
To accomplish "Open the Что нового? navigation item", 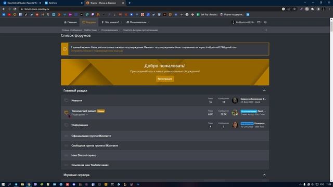I will click(110, 22).
